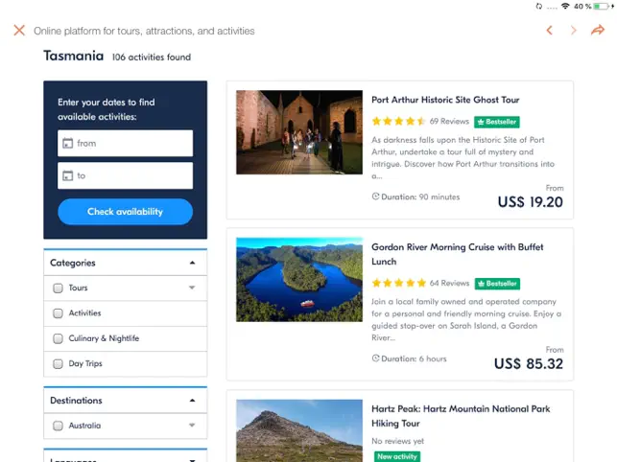Open the 64 Reviews link
The width and height of the screenshot is (617, 462).
(449, 283)
